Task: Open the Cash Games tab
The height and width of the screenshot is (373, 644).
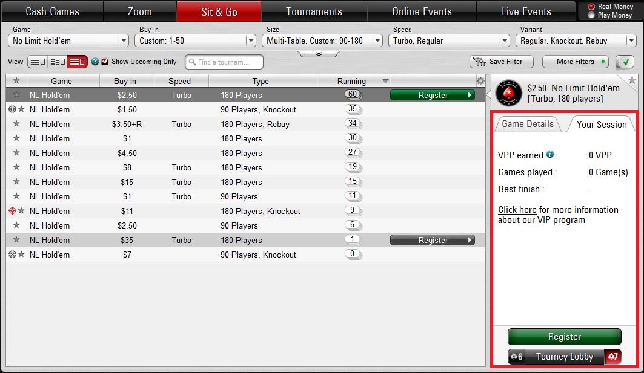Action: (52, 11)
